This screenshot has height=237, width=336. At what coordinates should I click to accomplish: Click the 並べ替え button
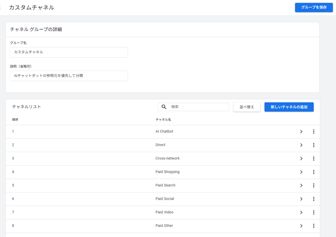coord(247,107)
